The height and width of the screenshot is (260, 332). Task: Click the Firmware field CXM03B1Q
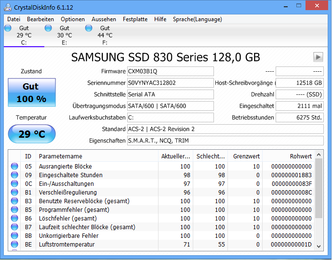click(171, 71)
